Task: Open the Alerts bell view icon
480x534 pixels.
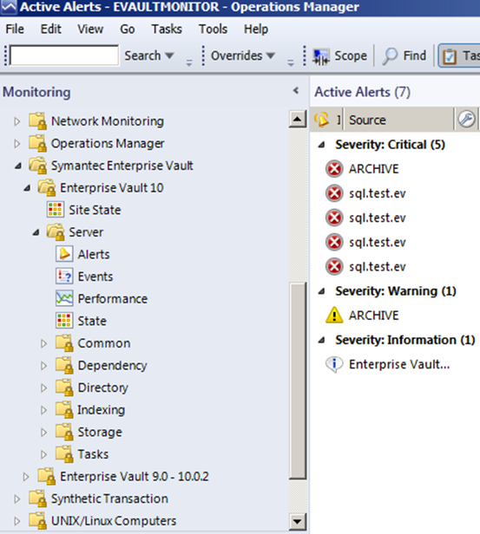Action: pyautogui.click(x=64, y=254)
